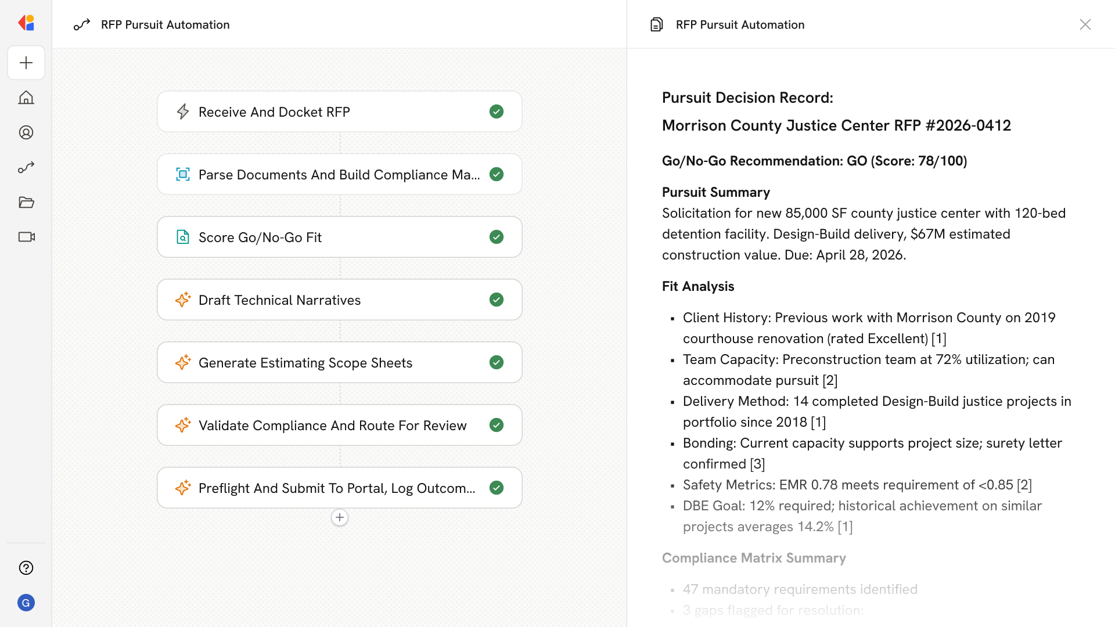Open the help question mark icon
This screenshot has height=627, width=1115.
point(26,568)
